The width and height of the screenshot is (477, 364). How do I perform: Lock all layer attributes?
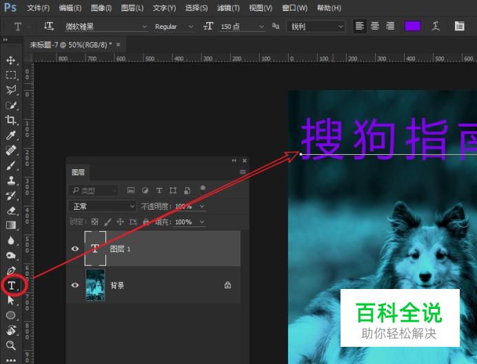click(146, 222)
